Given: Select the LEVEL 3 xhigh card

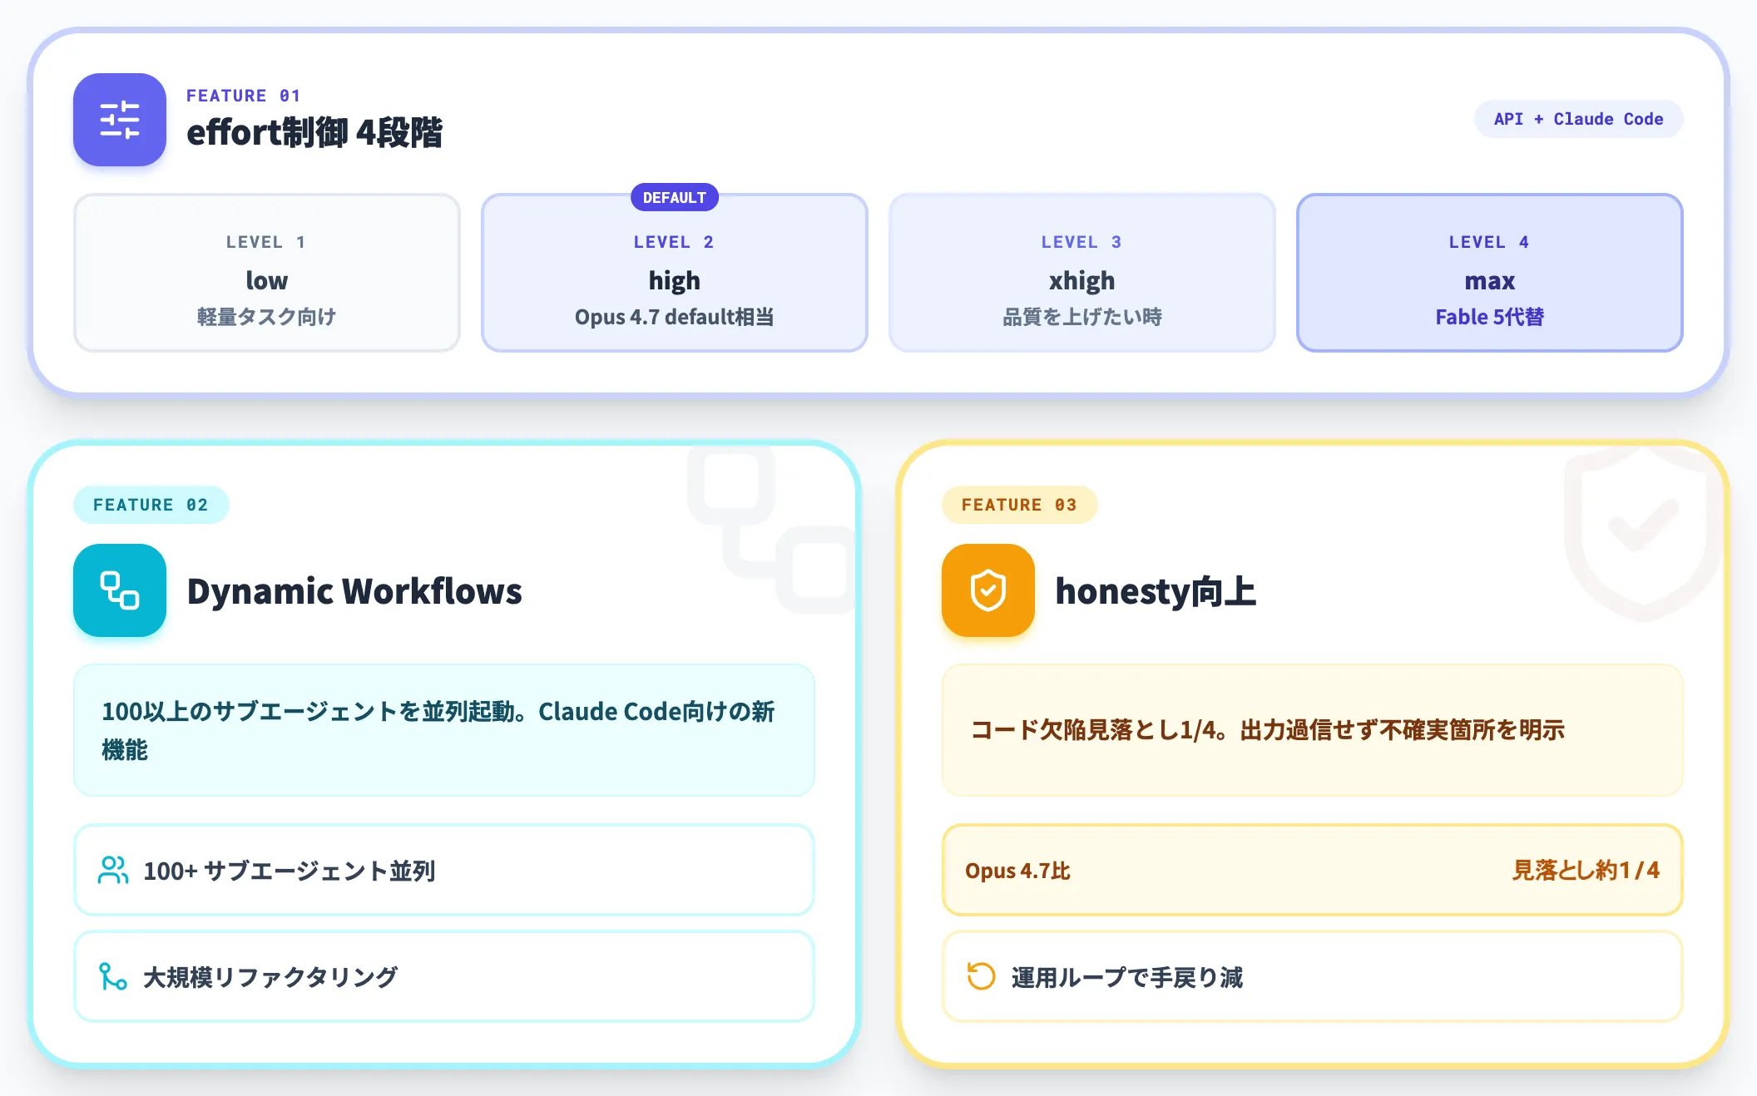Looking at the screenshot, I should (x=1082, y=273).
